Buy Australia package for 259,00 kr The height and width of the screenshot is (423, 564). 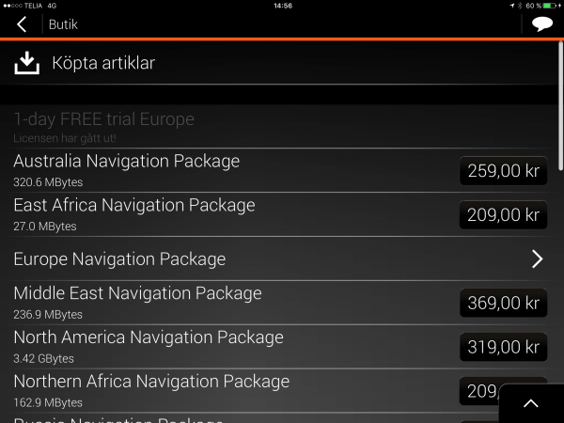503,171
